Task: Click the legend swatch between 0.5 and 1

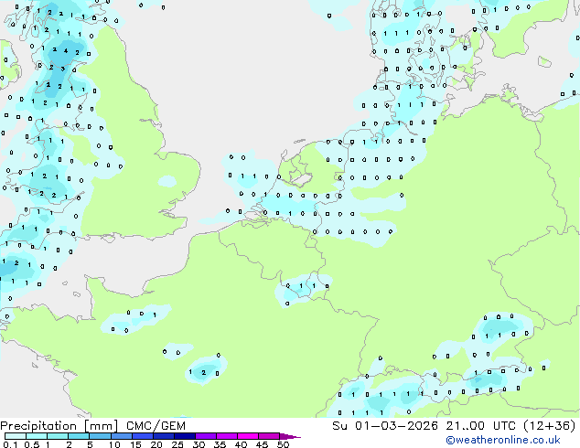Action: coord(37,436)
